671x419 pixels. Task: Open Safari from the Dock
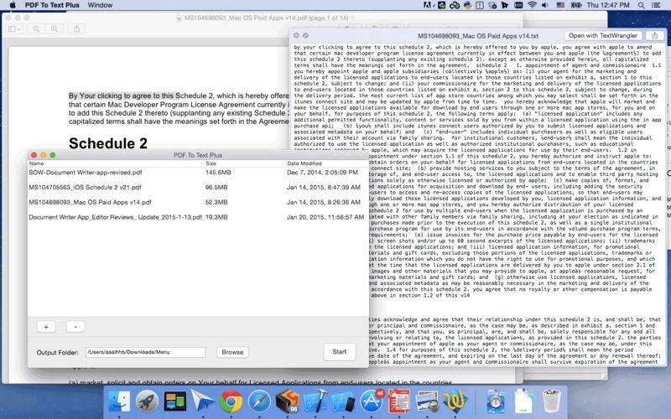[x=259, y=402]
